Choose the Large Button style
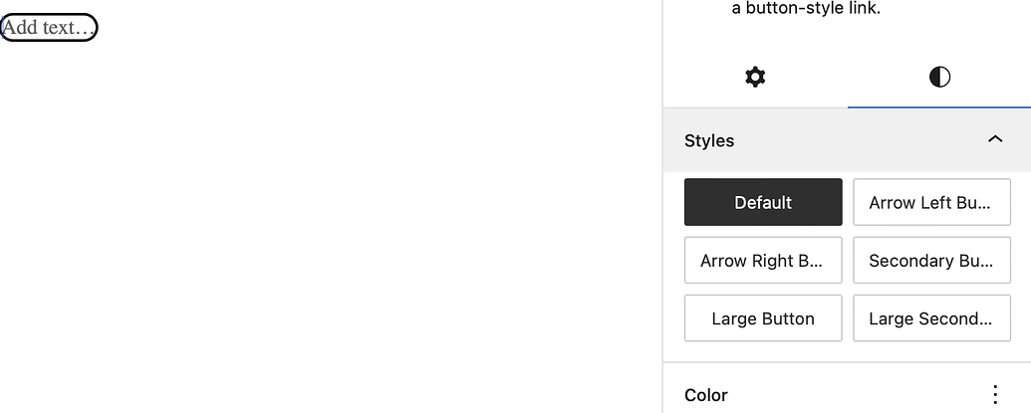1031x413 pixels. coord(763,318)
